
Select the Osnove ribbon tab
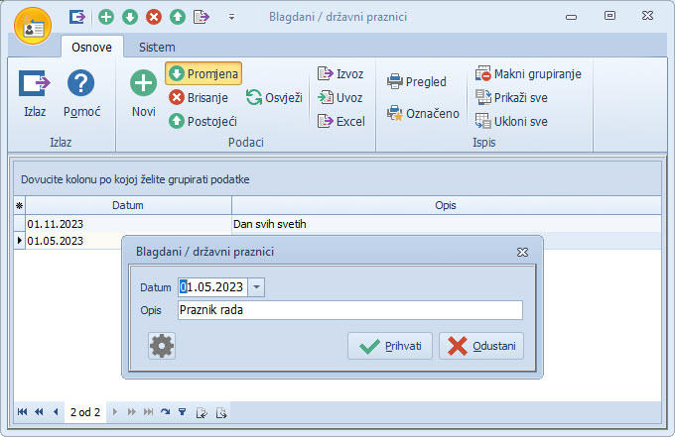(91, 47)
